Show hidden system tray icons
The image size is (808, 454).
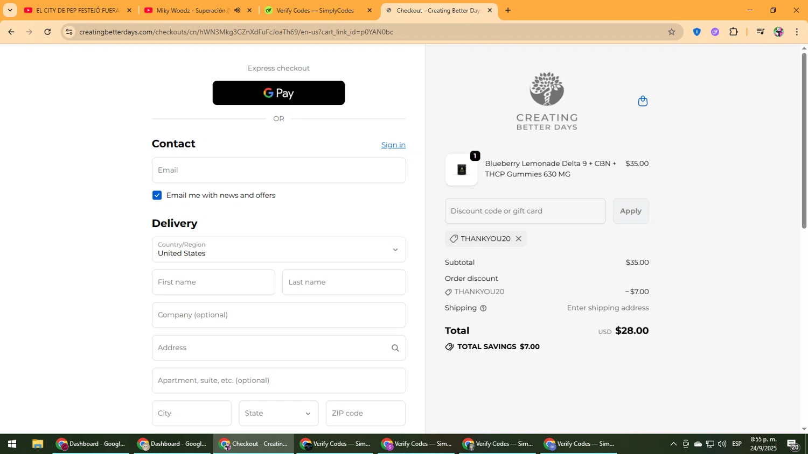pos(673,444)
